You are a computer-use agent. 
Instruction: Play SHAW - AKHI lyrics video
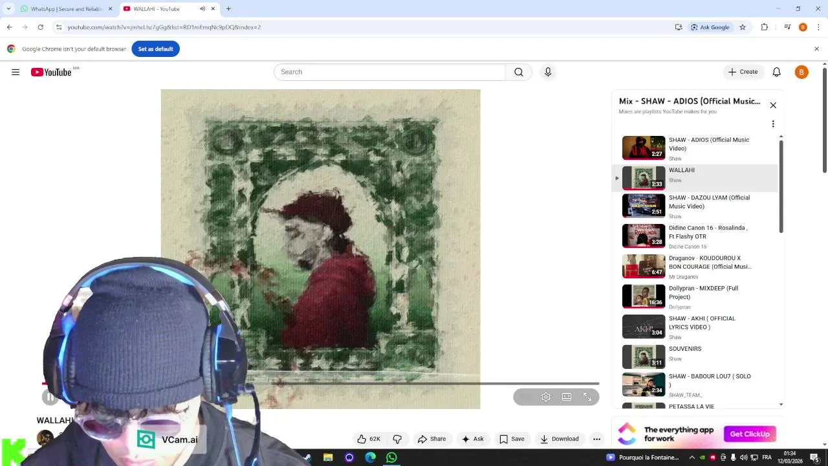pos(695,327)
